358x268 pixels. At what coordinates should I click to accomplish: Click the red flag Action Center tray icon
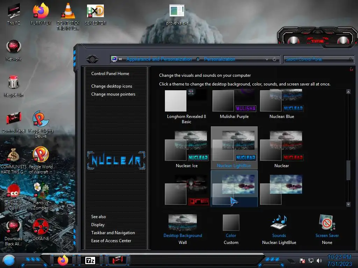pos(302,260)
